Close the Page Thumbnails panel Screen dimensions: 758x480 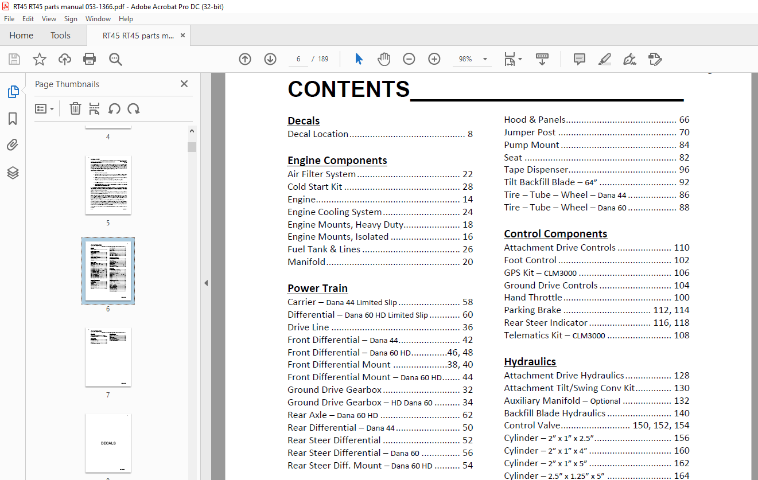(184, 84)
